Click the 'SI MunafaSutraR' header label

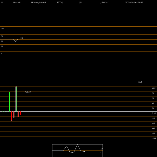tap(39, 3)
